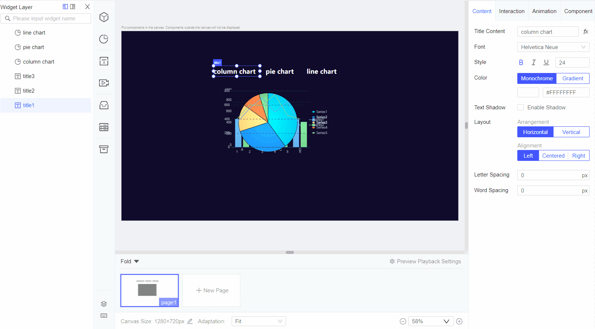Select the column chart layer
Image resolution: width=595 pixels, height=329 pixels.
tap(46, 62)
